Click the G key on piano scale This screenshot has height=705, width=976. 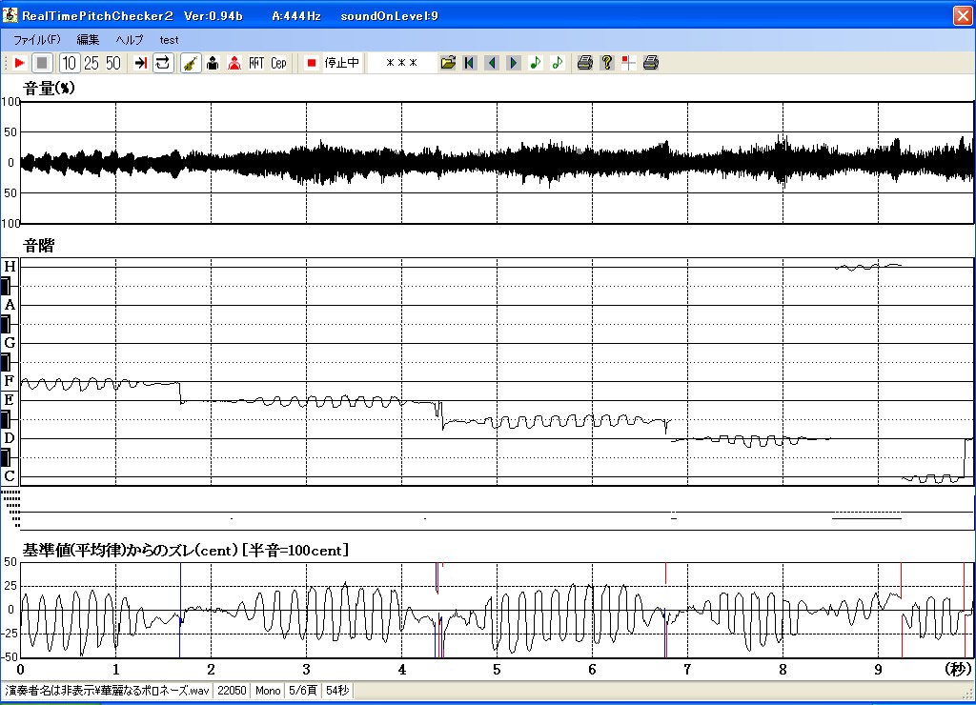tap(10, 343)
